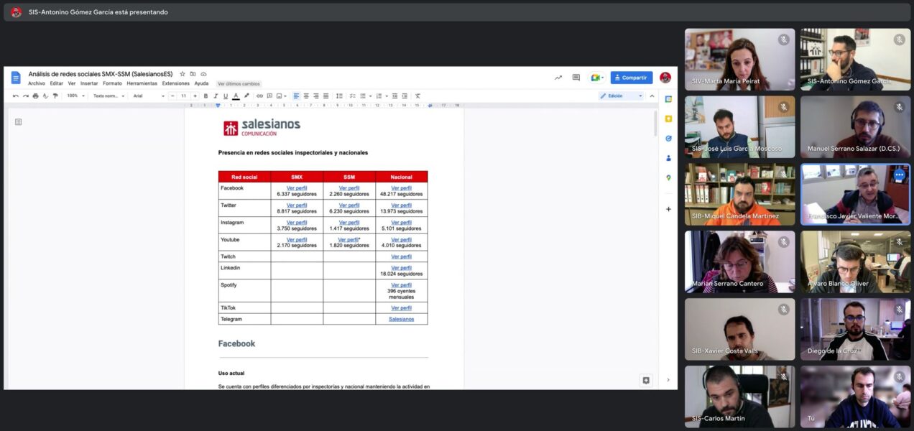Undo the last action
Viewport: 914px width, 431px height.
(x=16, y=96)
